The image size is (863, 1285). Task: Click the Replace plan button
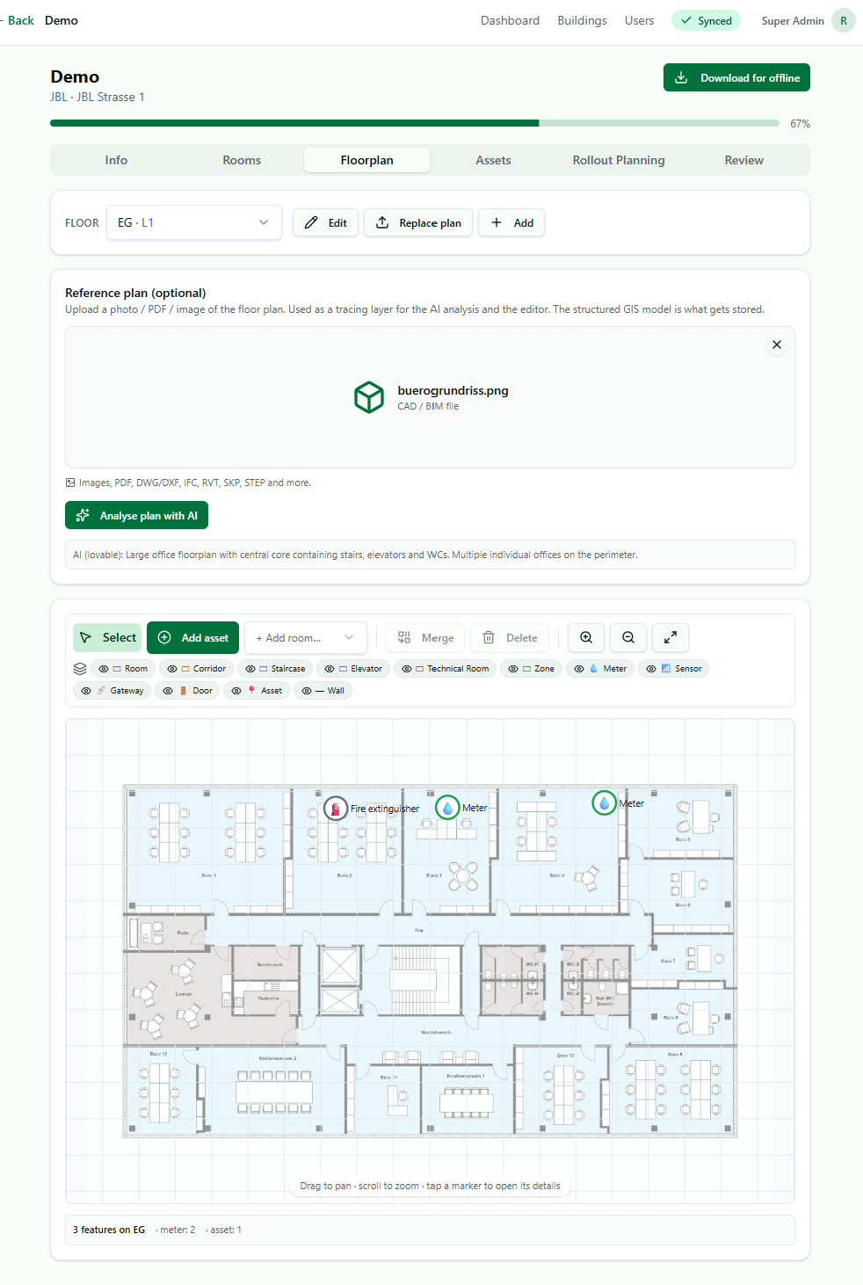[x=418, y=222]
